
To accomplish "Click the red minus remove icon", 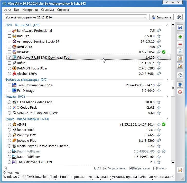I will tap(180, 44).
